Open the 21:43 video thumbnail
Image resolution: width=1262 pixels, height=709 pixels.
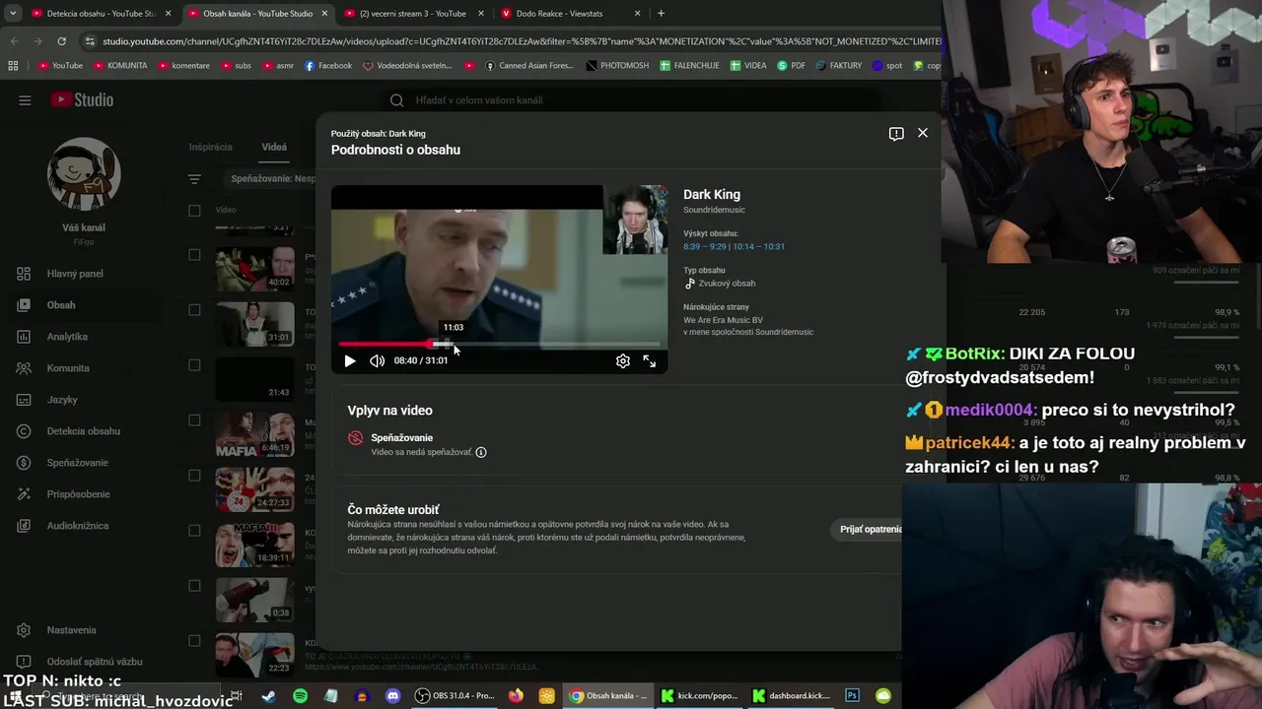tap(254, 379)
